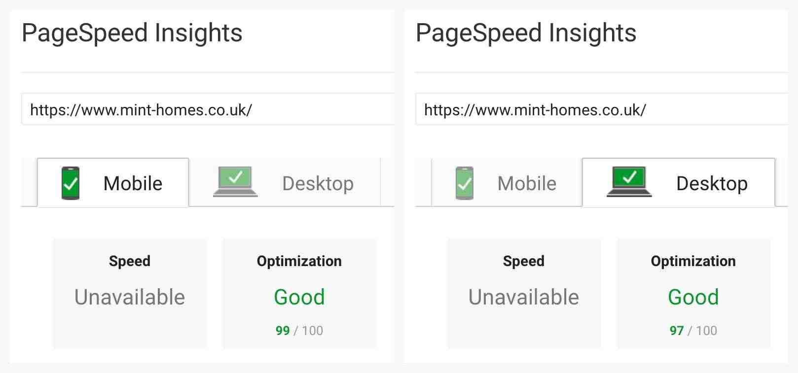This screenshot has height=373, width=798.
Task: Open the Optimization card scoring 97 / 100
Action: (x=693, y=294)
